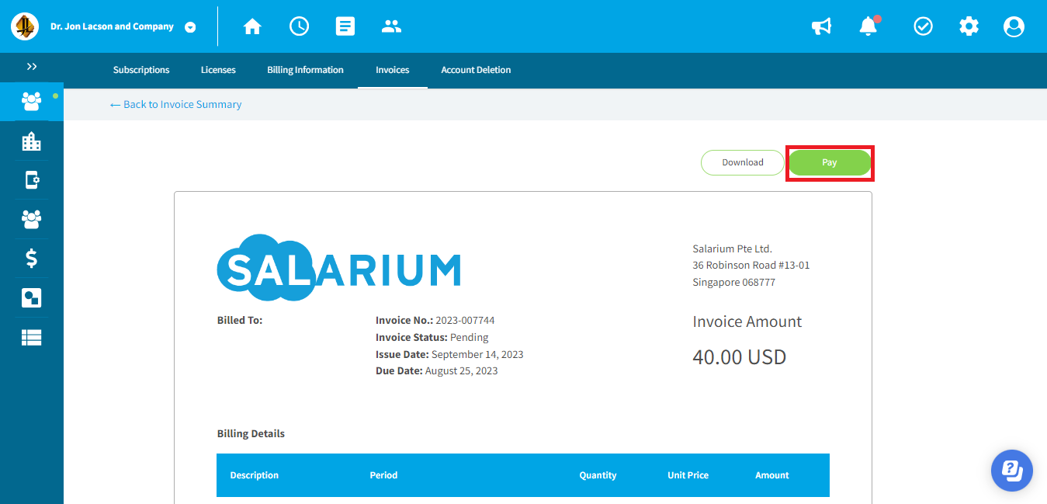Screen dimensions: 1047x504
Task: Click the 40.00 USD invoice amount
Action: [x=740, y=357]
